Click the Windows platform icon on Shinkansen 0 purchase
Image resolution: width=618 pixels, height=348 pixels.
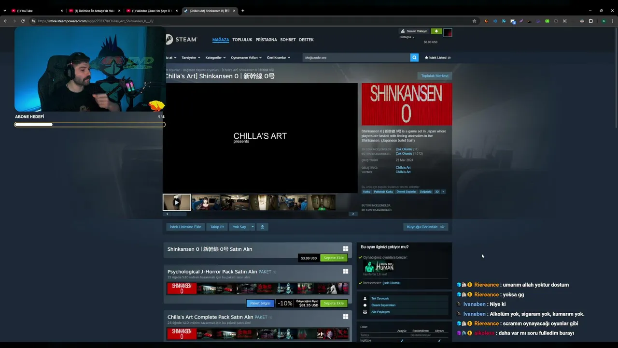345,248
